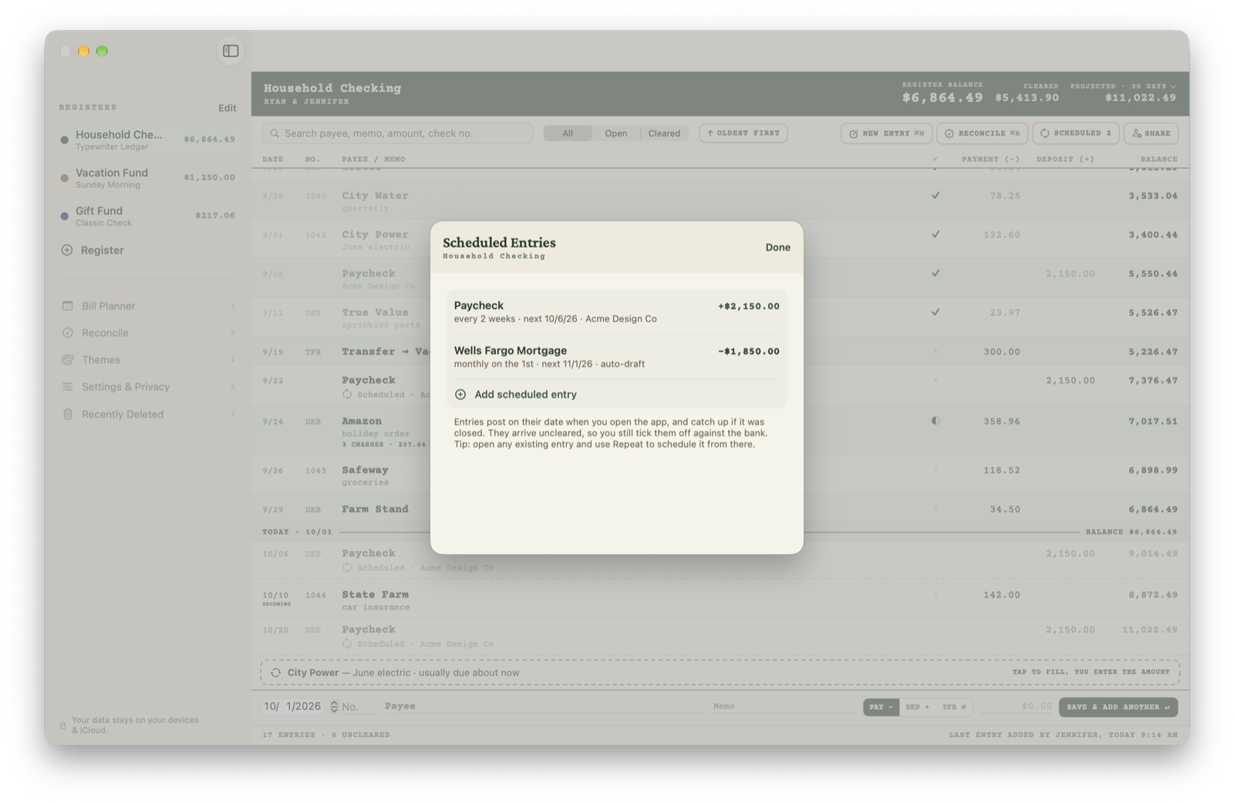
Task: Click the Recently Deleted trash icon
Action: pyautogui.click(x=67, y=414)
